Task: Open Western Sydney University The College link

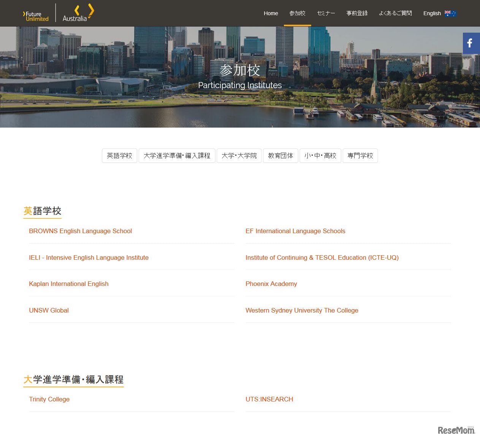Action: pos(302,310)
